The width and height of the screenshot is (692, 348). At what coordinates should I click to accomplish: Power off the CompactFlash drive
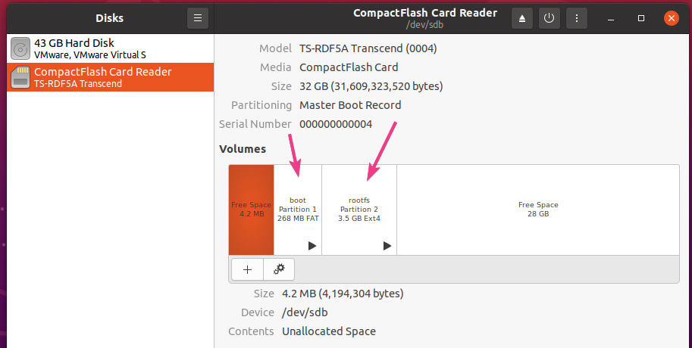pos(549,17)
